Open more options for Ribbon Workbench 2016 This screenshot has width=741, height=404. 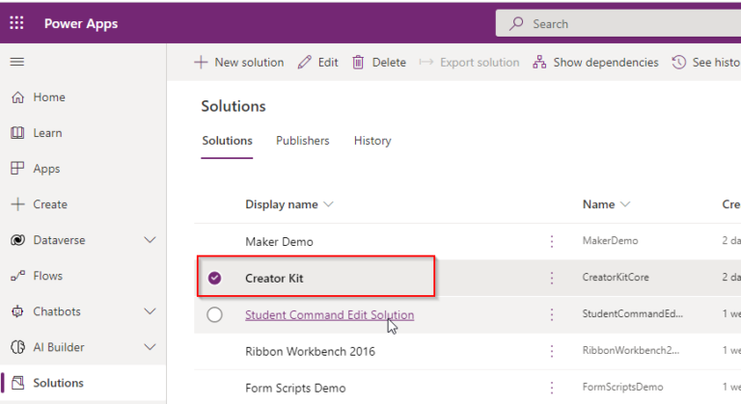[x=552, y=351]
